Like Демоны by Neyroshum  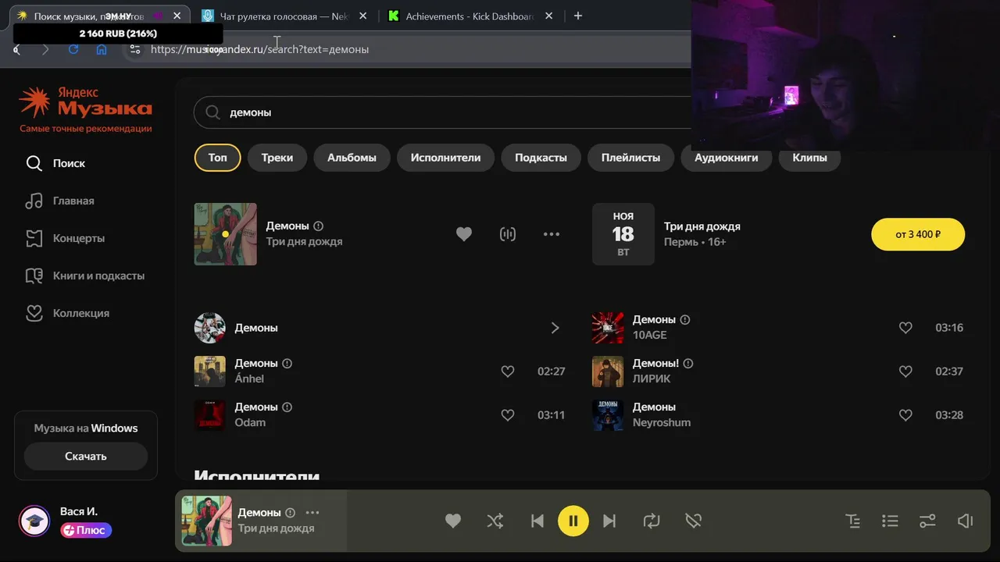pos(905,415)
